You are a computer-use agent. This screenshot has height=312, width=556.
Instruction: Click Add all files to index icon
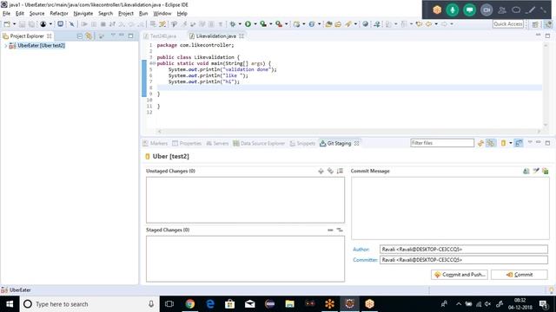click(x=330, y=171)
